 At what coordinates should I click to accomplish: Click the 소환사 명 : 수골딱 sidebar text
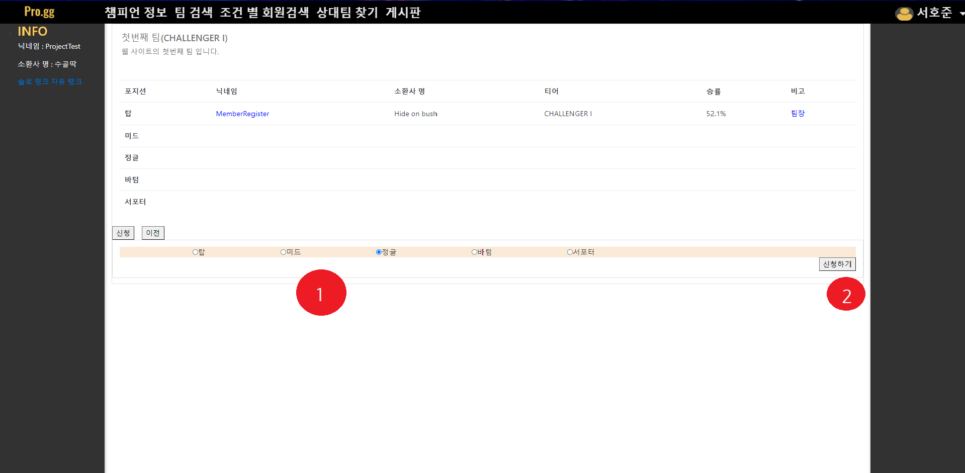47,64
